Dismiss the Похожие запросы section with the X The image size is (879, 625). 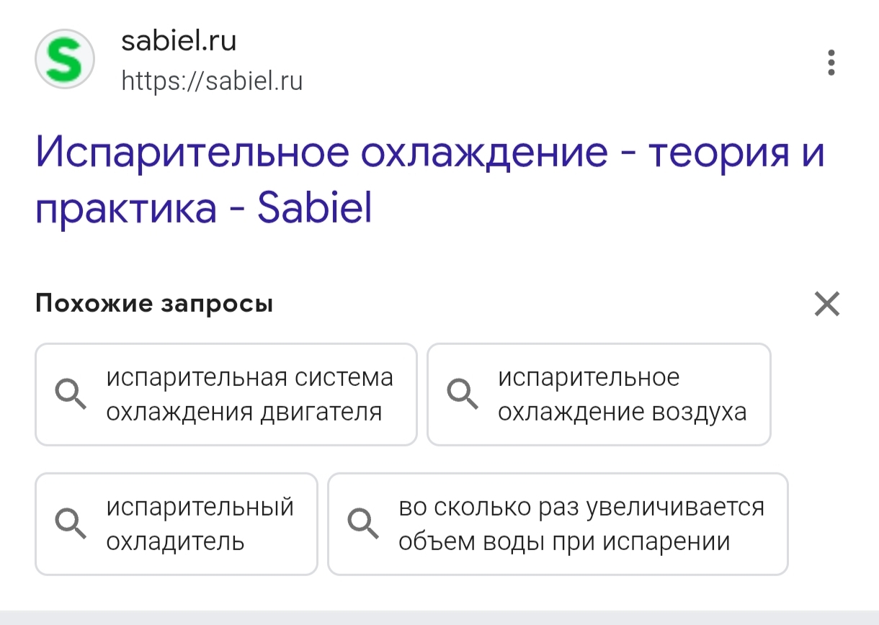point(826,304)
